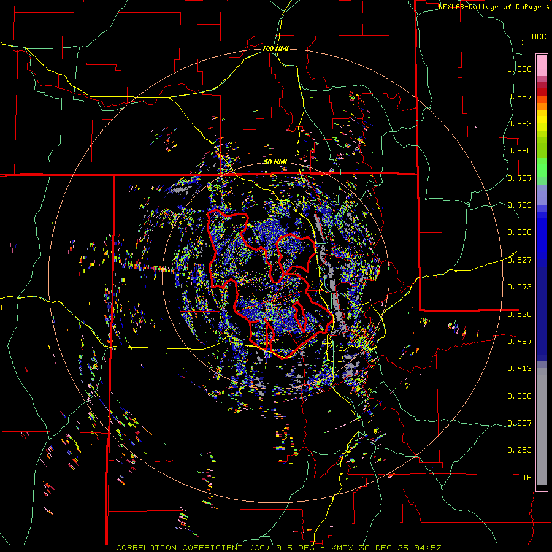This screenshot has height=552, width=552.
Task: Click the 04:57 timestamp in the caption
Action: [x=429, y=548]
